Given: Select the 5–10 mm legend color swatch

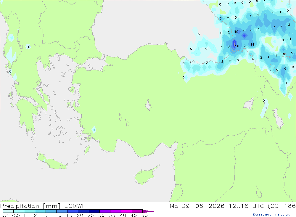Looking at the screenshot, I should coord(51,211).
